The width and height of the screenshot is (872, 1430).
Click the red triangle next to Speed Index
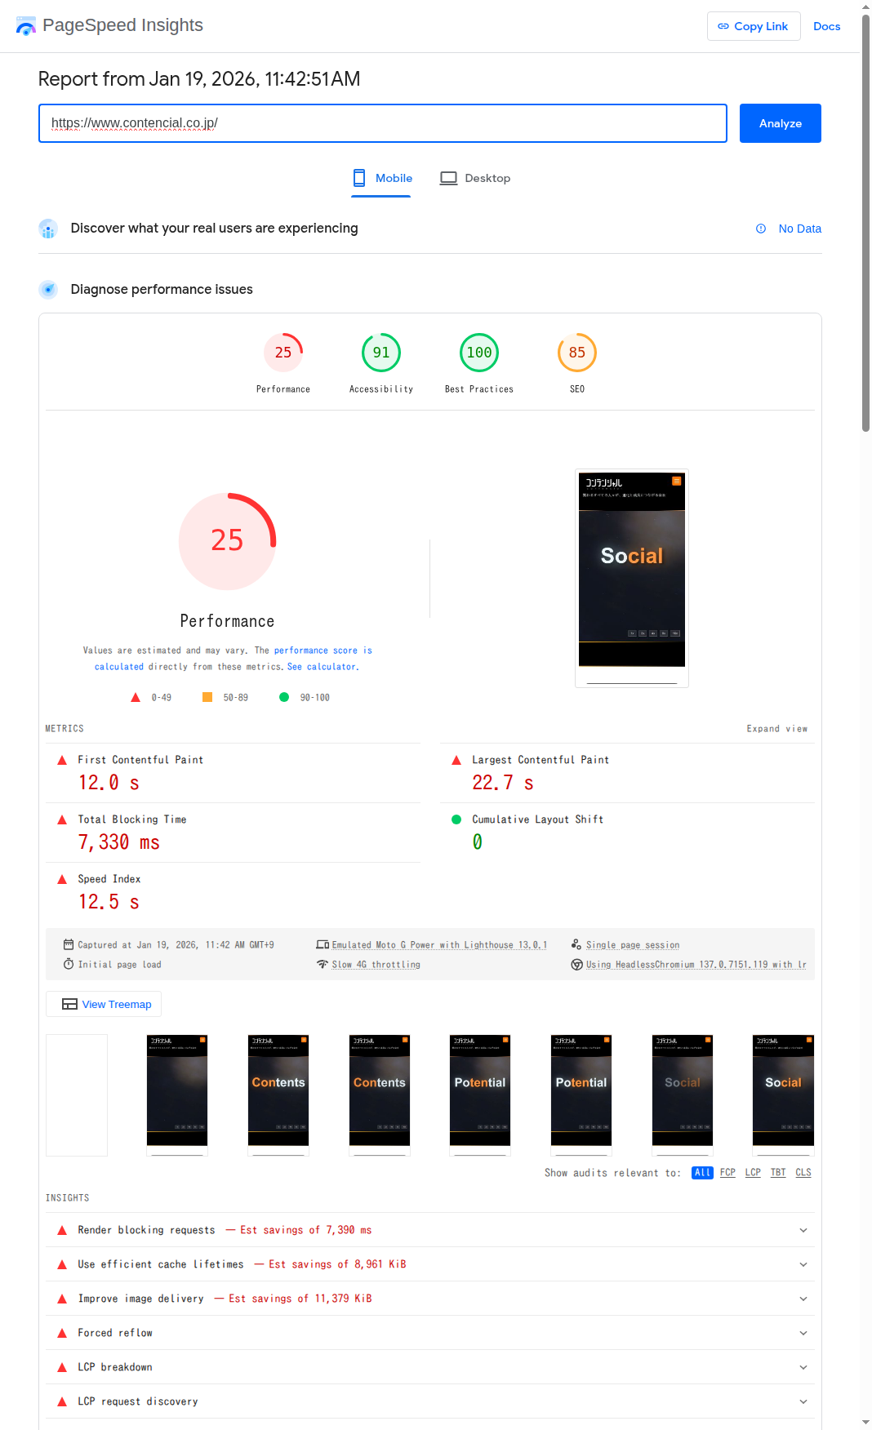point(62,879)
